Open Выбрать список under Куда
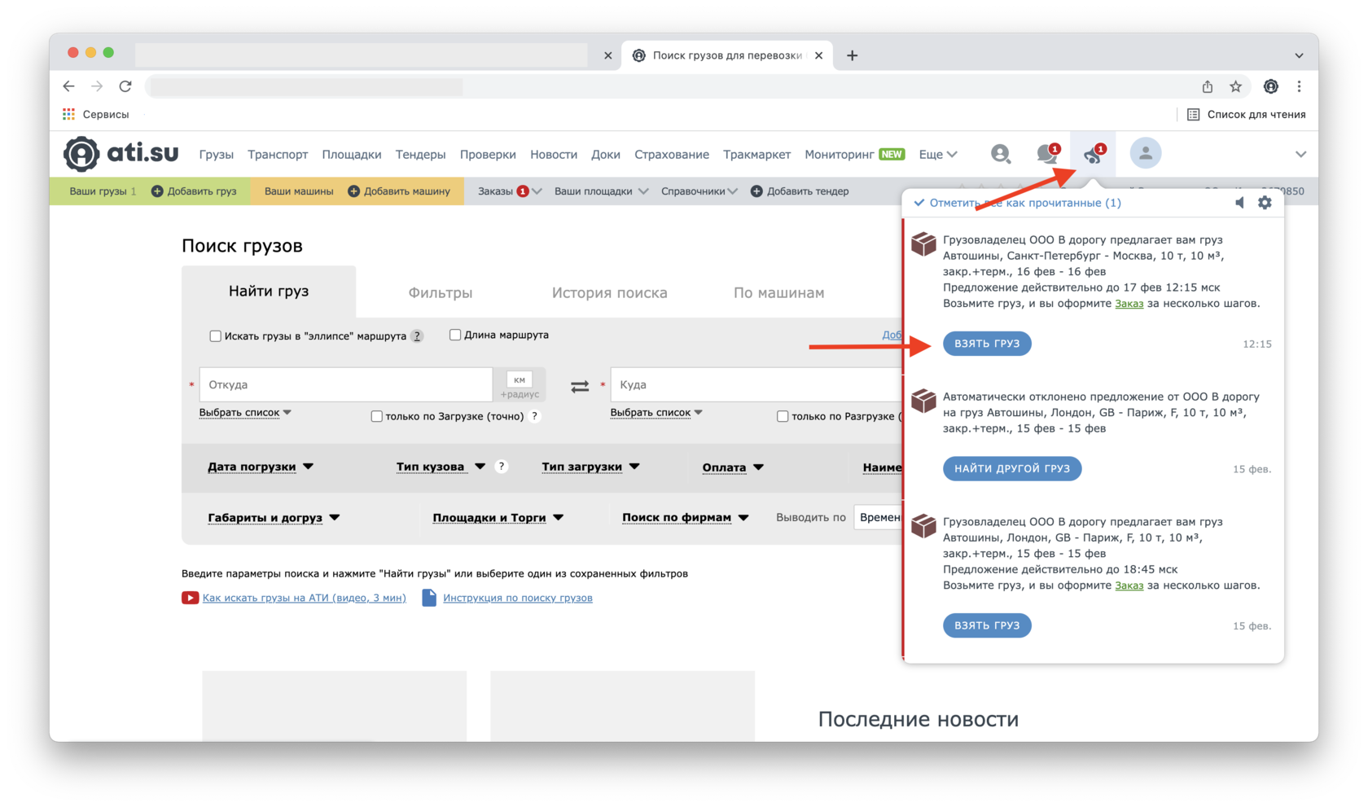 656,412
